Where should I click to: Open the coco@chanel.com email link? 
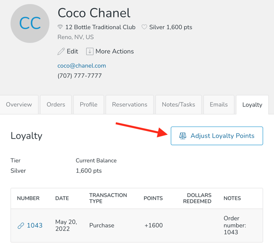(82, 66)
